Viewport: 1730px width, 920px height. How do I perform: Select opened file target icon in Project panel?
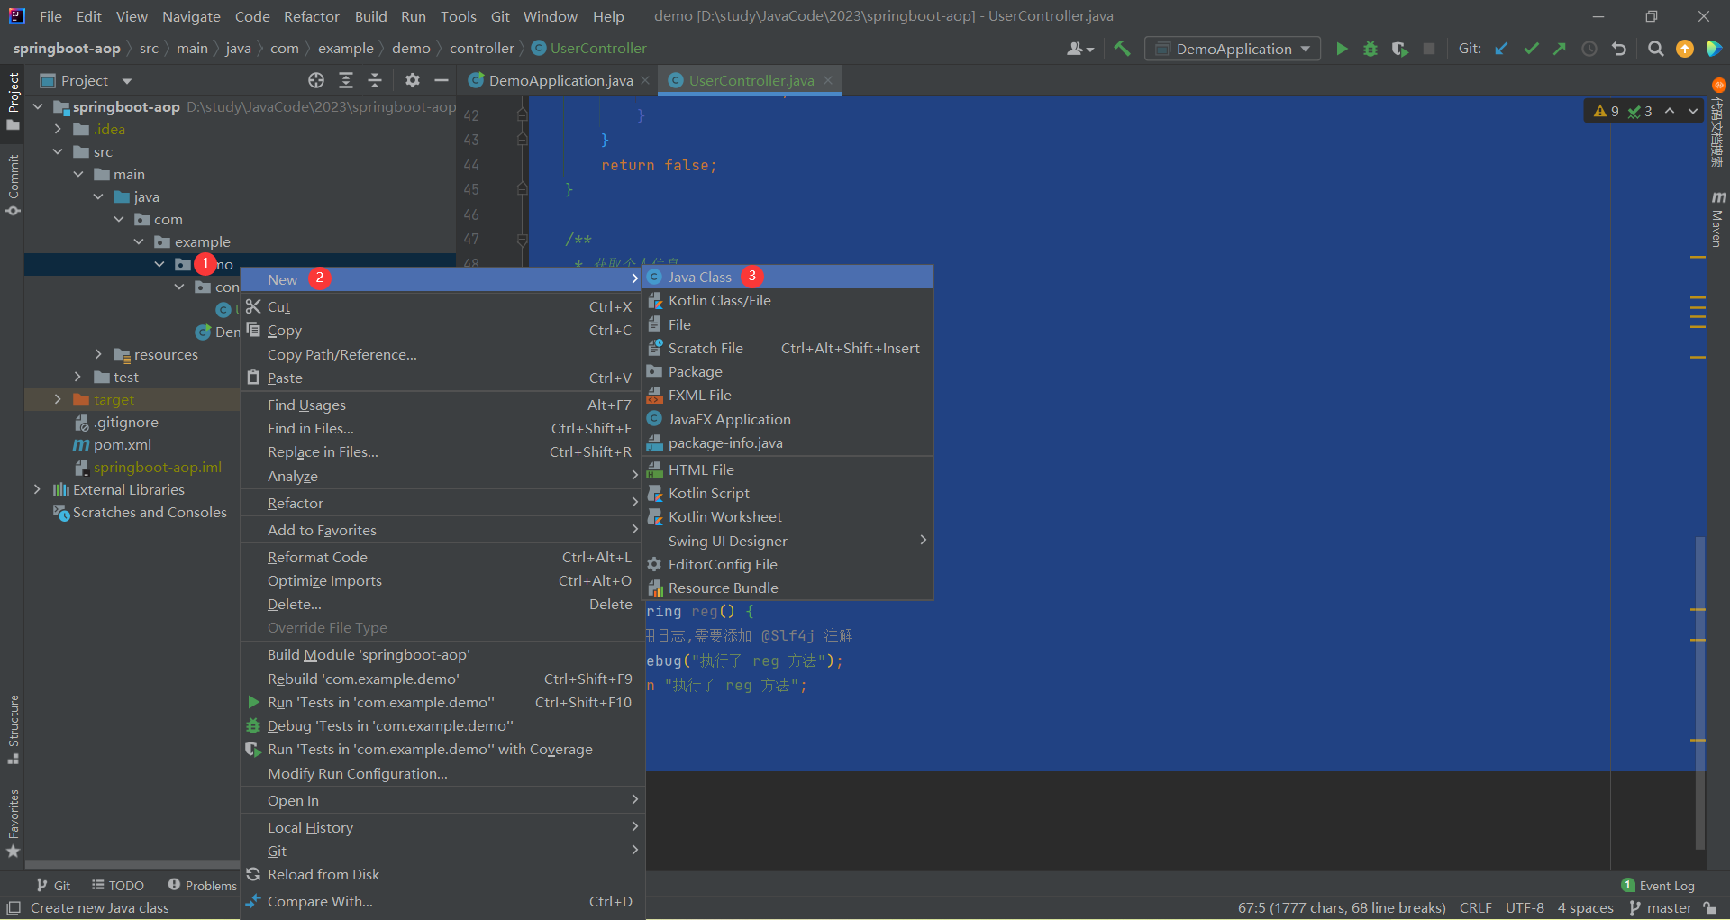(316, 80)
